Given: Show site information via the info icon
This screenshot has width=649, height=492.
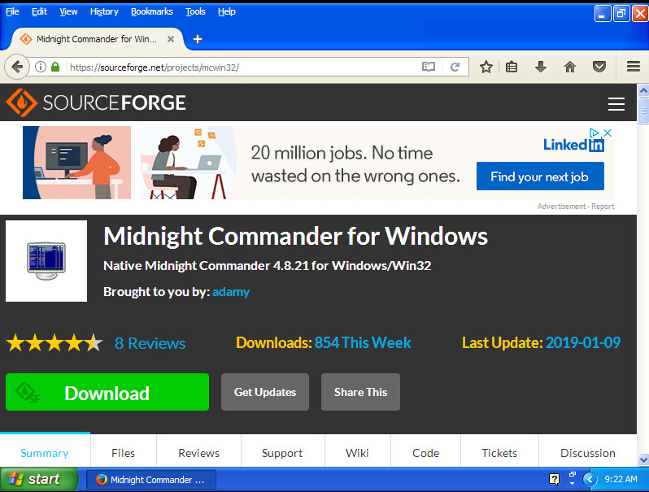Looking at the screenshot, I should pyautogui.click(x=40, y=67).
